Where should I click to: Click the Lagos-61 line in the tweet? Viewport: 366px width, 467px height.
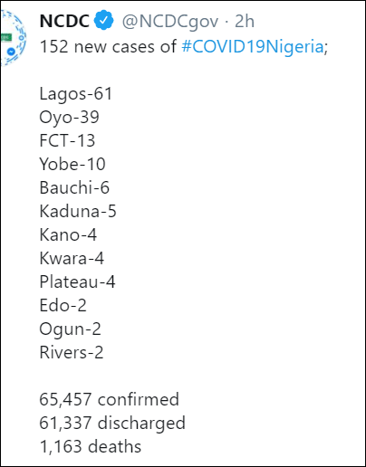pos(76,94)
